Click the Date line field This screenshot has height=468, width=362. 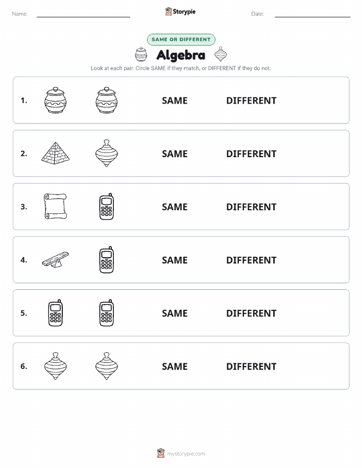click(x=312, y=14)
